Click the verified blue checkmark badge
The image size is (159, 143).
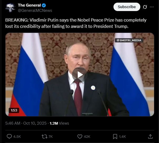[x=44, y=5]
